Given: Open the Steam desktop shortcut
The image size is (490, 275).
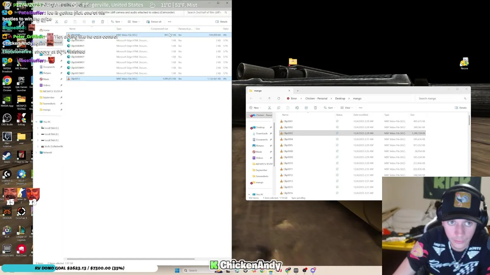Looking at the screenshot, I should [x=7, y=157].
